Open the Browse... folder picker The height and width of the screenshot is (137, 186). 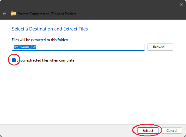click(x=160, y=47)
